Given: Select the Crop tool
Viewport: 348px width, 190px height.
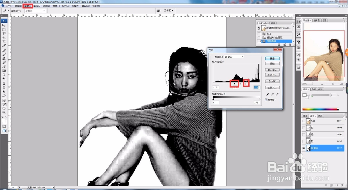Looking at the screenshot, I should [4, 41].
